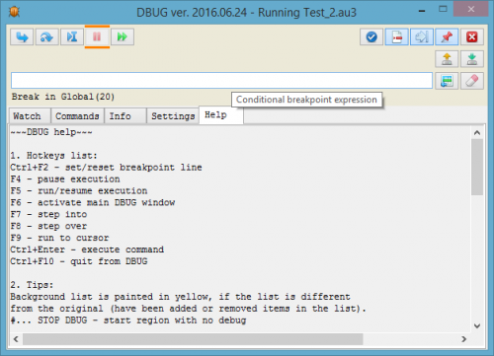This screenshot has height=356, width=494.
Task: Pause execution with the red pause button
Action: coord(97,36)
